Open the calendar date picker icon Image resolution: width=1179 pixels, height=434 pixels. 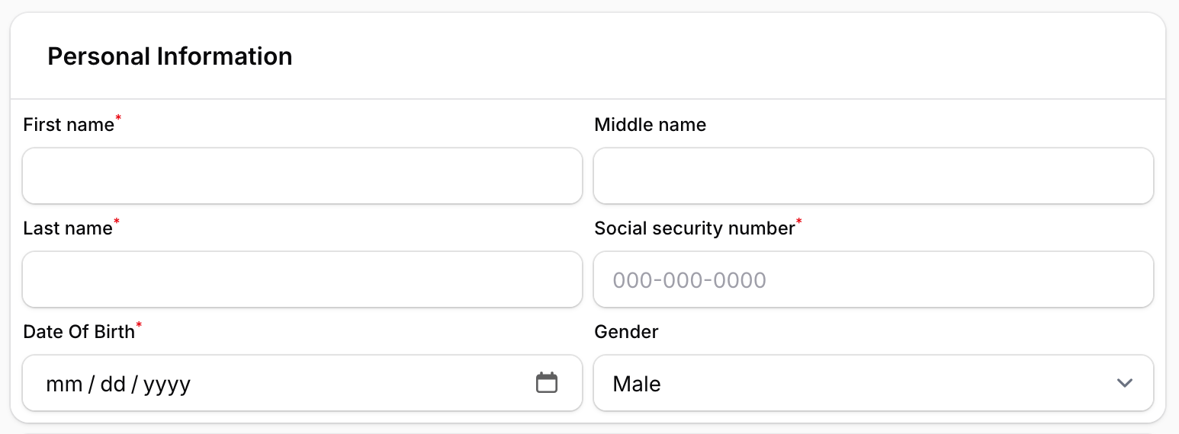pos(547,382)
